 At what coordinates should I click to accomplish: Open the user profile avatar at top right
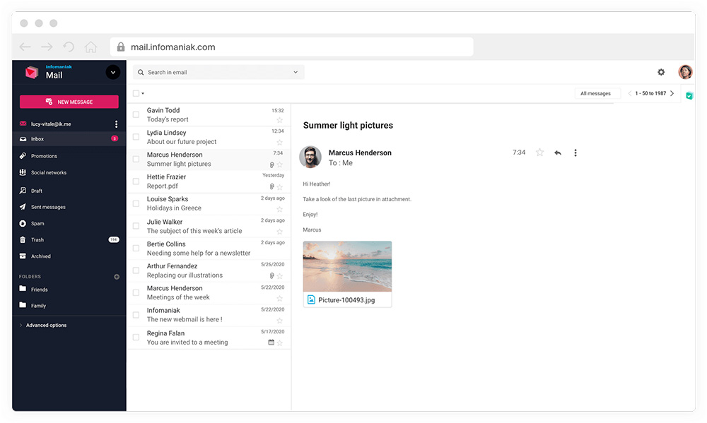coord(685,71)
